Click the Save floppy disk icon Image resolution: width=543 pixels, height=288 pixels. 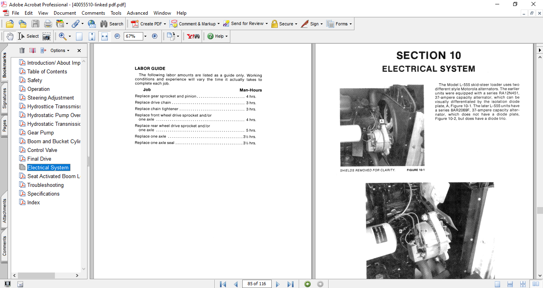click(35, 24)
